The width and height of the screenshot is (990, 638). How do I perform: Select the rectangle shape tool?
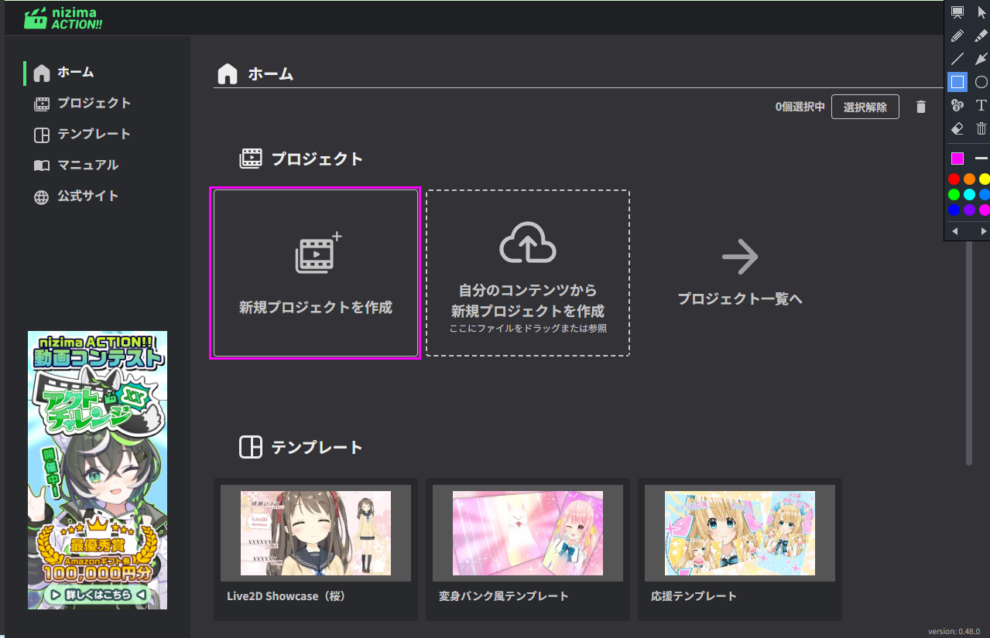coord(957,82)
